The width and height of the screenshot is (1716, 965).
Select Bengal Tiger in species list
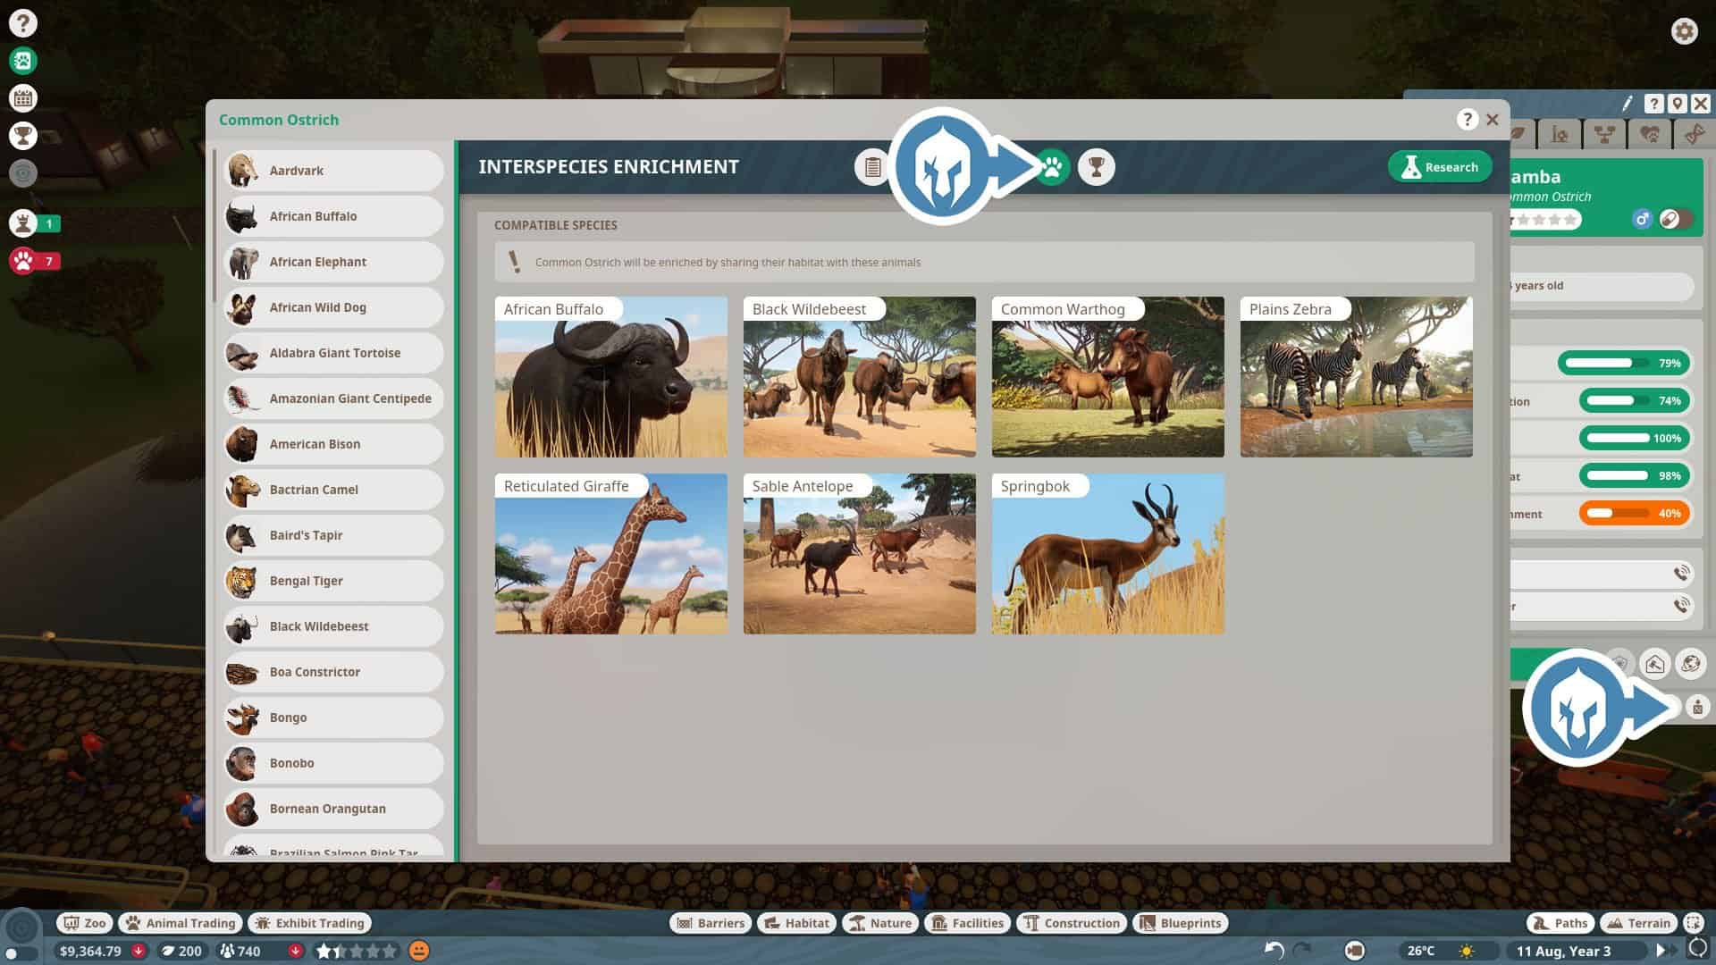click(332, 581)
